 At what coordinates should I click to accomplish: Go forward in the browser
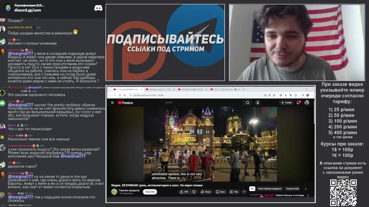(115, 95)
